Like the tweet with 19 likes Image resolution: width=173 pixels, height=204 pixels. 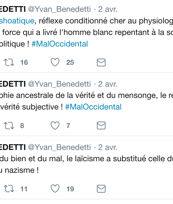pos(55,189)
